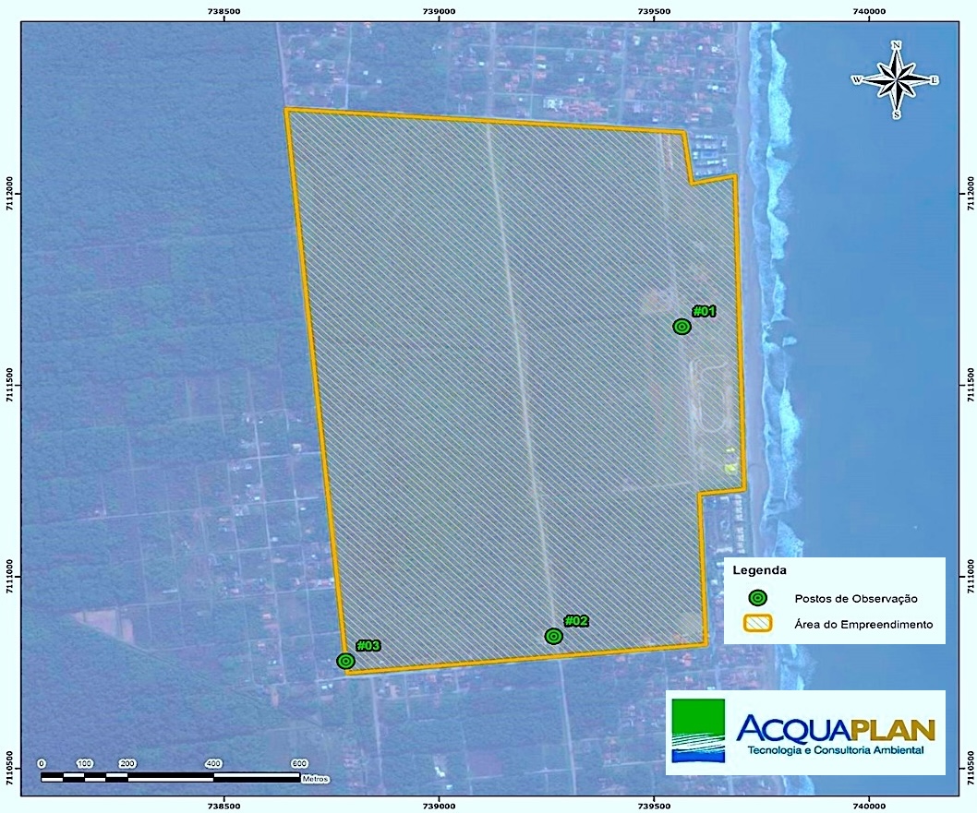Click left axis coordinate '7110500'
Image resolution: width=977 pixels, height=813 pixels.
(10, 768)
